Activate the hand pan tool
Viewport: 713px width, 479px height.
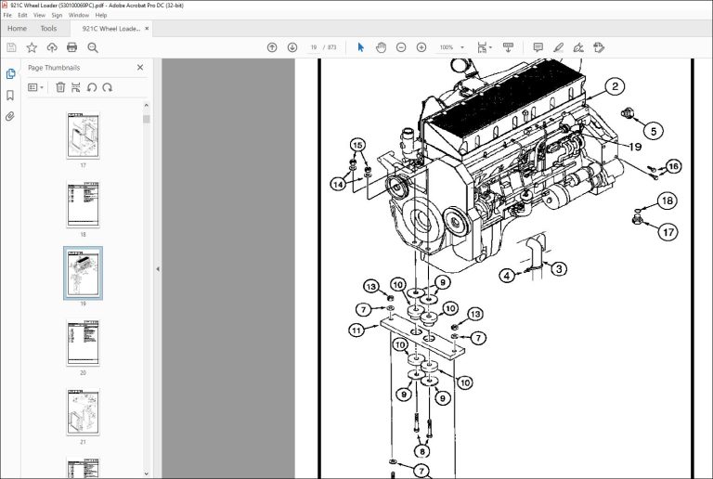381,47
